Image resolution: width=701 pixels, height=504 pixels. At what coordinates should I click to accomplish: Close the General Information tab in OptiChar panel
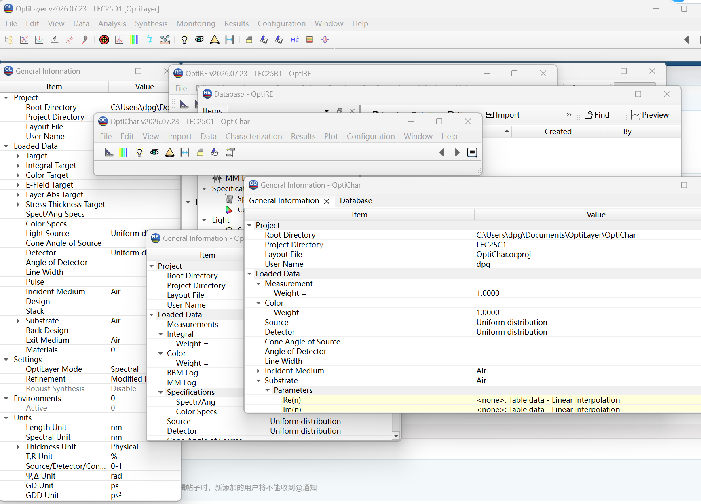(x=327, y=201)
